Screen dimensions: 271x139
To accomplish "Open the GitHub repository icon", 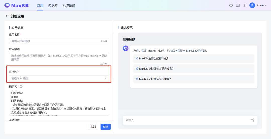I will coord(231,5).
